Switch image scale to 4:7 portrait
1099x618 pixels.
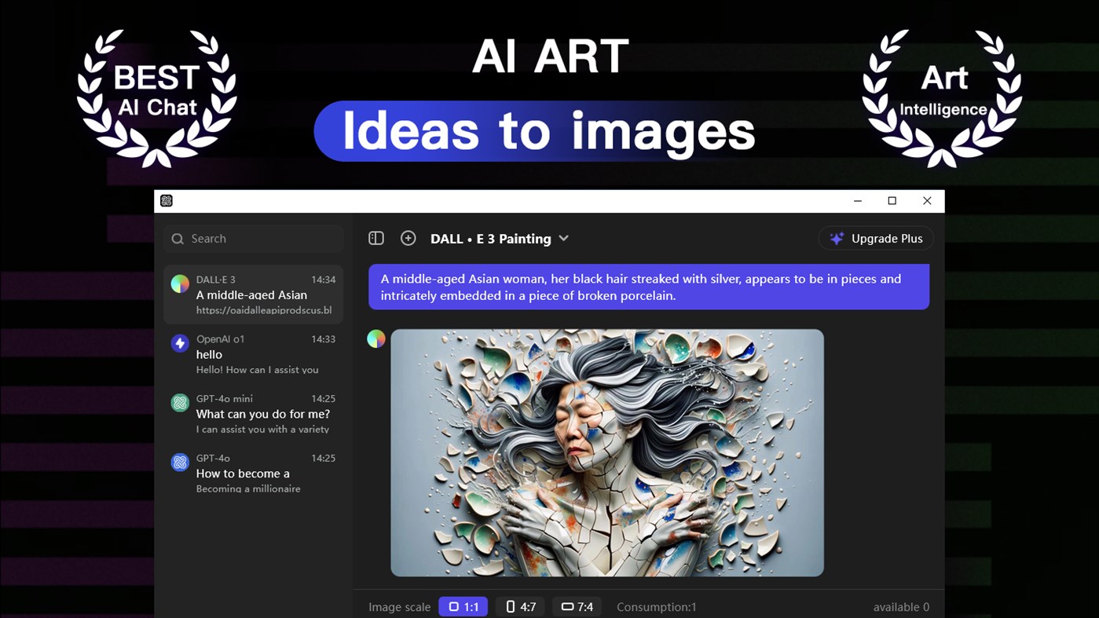tap(519, 606)
